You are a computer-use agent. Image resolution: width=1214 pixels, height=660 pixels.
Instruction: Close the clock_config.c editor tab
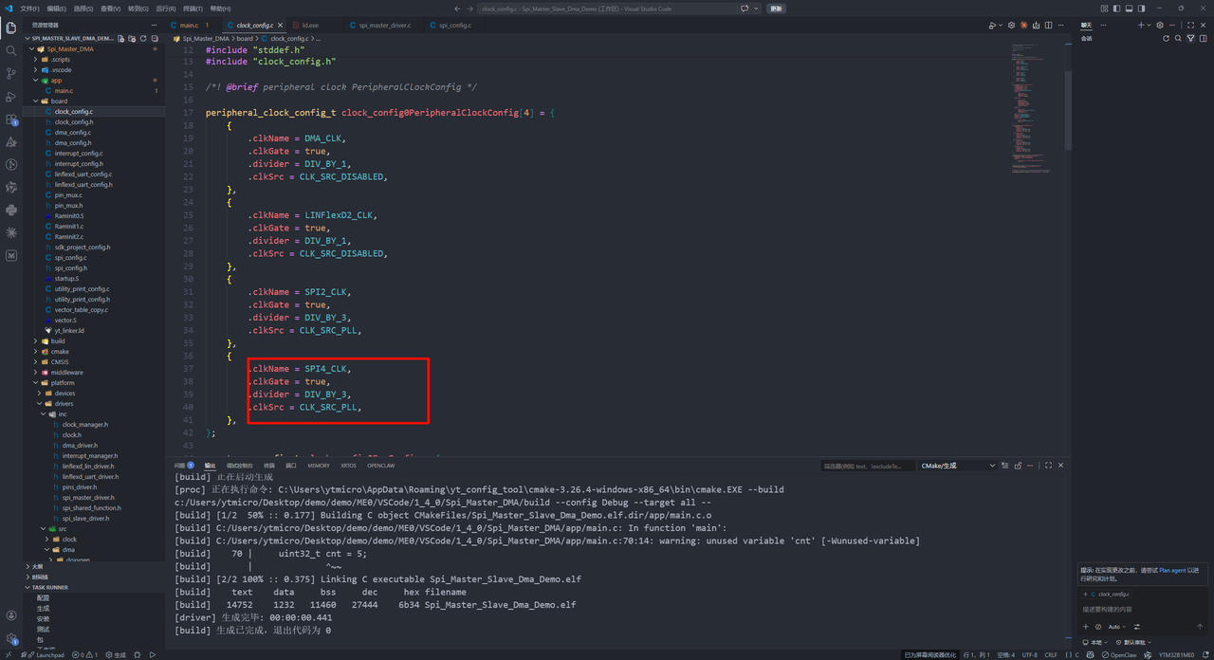coord(281,26)
